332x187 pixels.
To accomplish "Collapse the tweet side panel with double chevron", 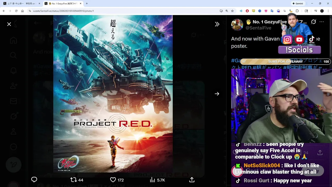I will click(x=217, y=24).
